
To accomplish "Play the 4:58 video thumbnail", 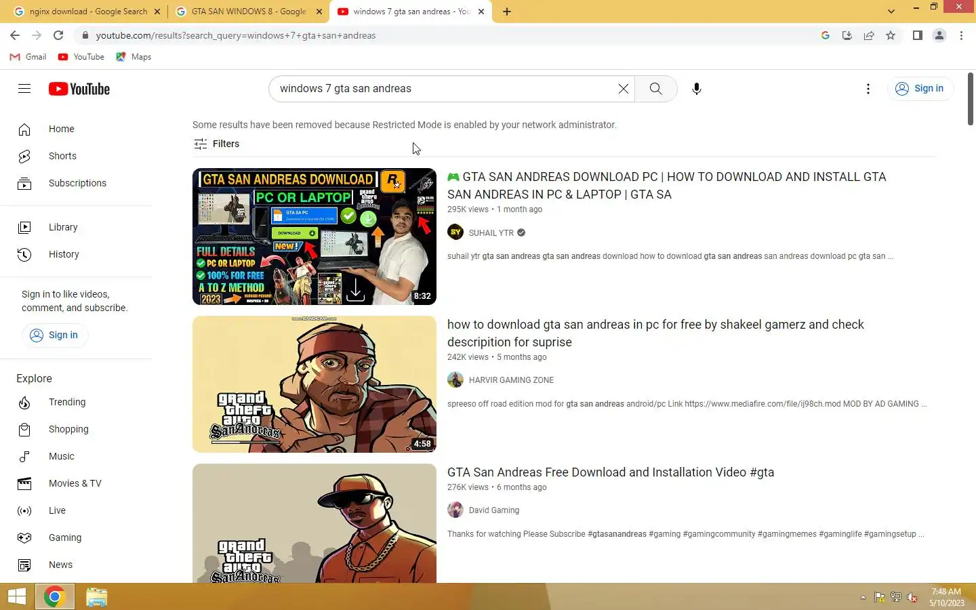I will click(x=314, y=384).
